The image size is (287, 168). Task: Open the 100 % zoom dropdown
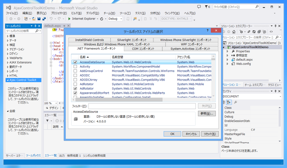56,103
